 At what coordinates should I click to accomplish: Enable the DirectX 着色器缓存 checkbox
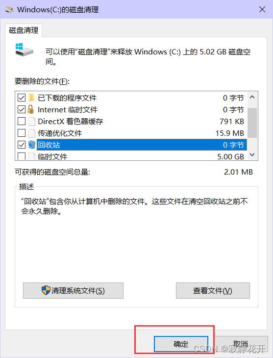point(22,121)
